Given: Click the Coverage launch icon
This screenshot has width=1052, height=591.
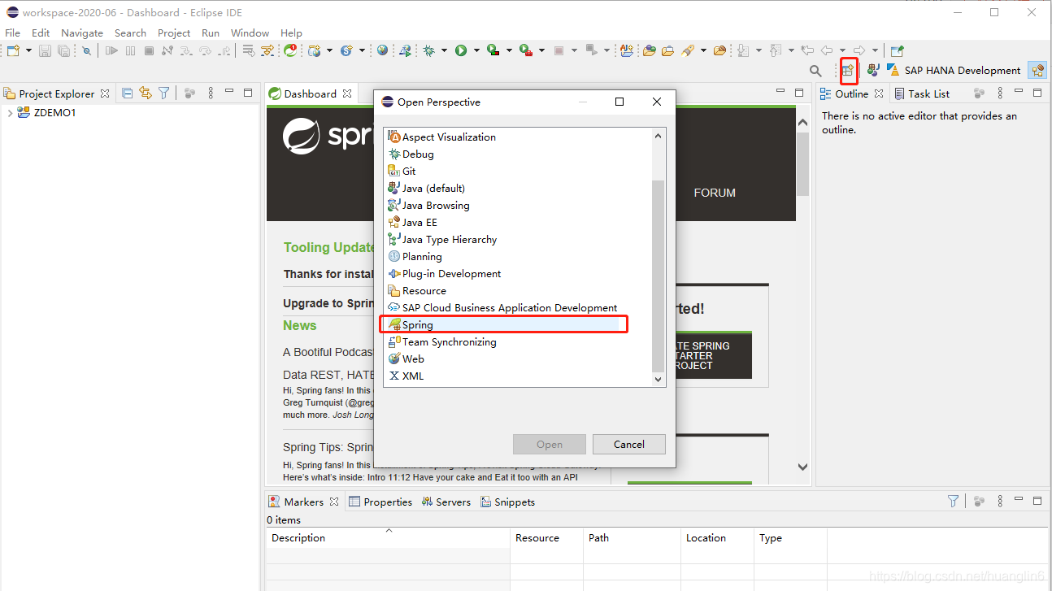Looking at the screenshot, I should click(x=493, y=50).
